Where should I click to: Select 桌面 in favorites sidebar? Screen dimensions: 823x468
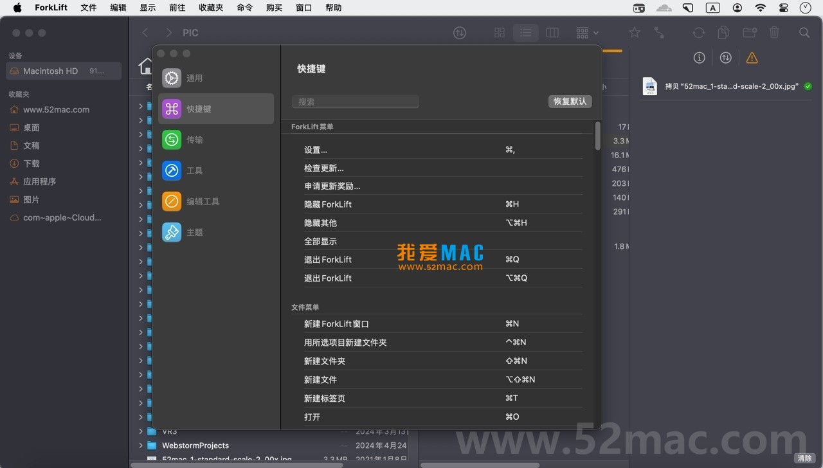pyautogui.click(x=64, y=127)
